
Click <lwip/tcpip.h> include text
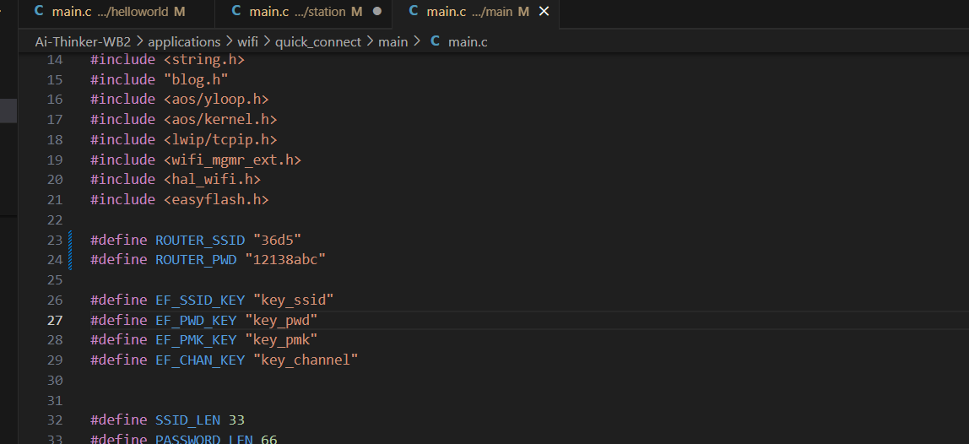click(x=220, y=139)
